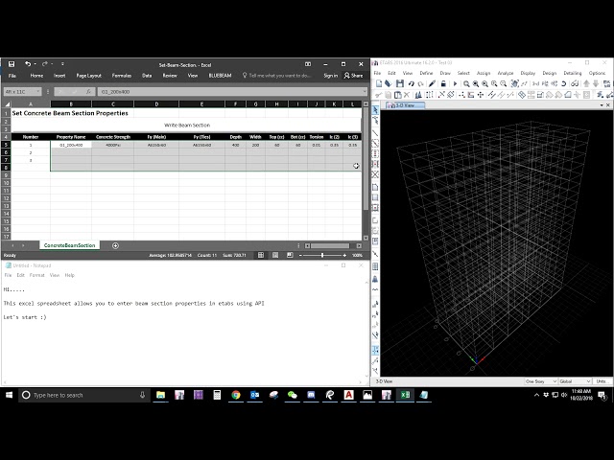Click Sign in in Excel

(330, 76)
